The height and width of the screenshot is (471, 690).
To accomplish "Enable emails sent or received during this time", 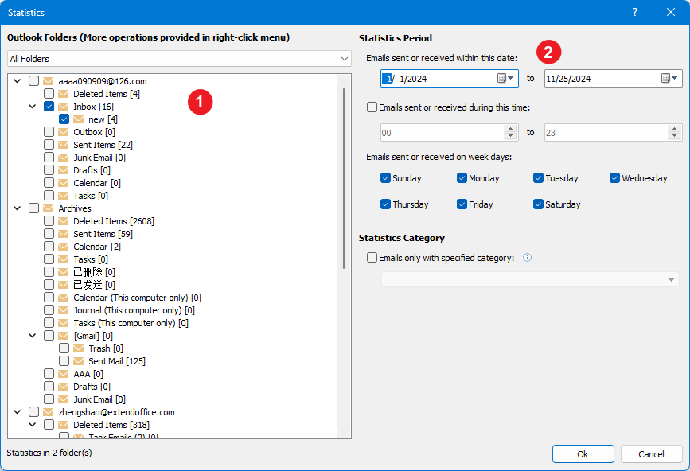I will point(372,107).
